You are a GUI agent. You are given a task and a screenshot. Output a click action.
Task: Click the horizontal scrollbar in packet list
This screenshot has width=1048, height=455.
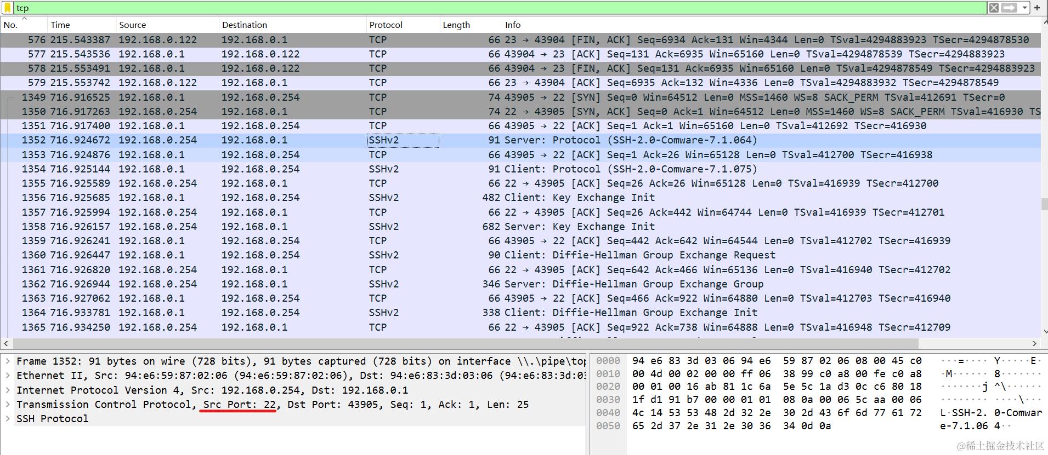465,343
